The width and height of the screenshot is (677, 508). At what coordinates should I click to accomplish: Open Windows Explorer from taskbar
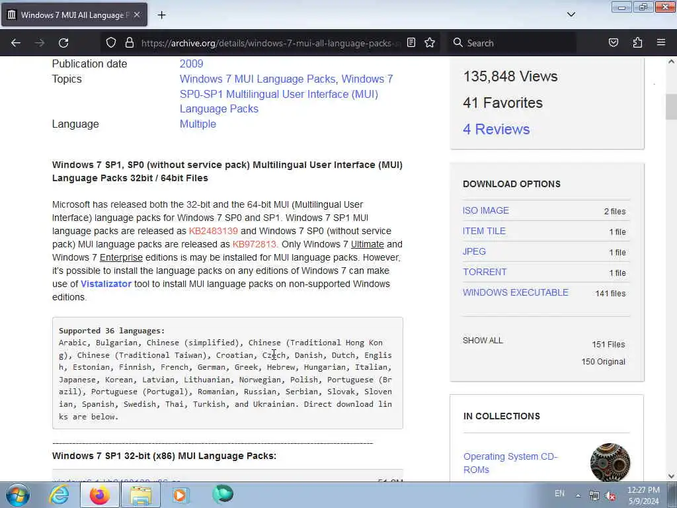click(141, 495)
